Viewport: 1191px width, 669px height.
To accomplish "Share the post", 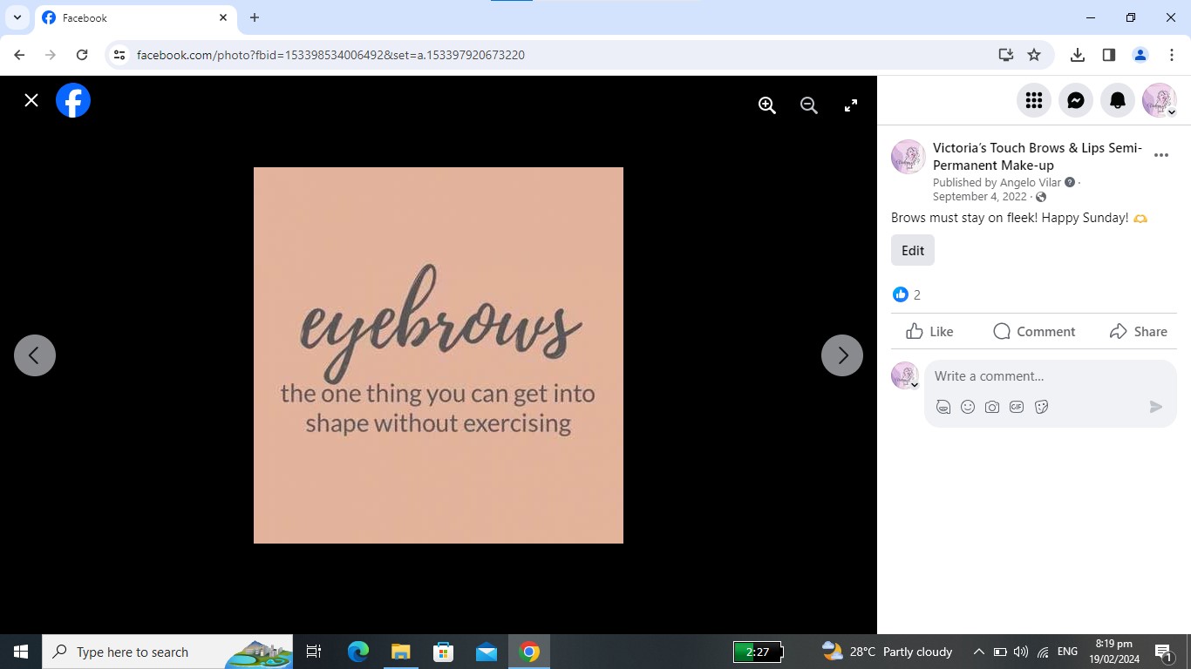I will (1138, 331).
